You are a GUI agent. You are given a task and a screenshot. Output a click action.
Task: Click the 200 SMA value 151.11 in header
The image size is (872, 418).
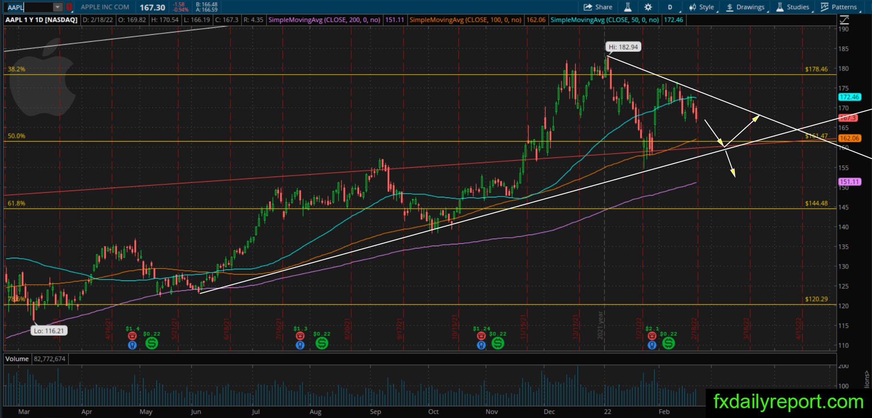(x=394, y=20)
